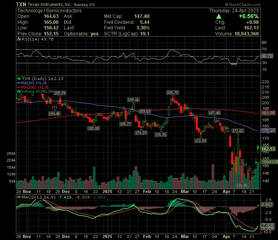Click the Fwd Yield value 3.36%
This screenshot has width=278, height=240.
[x=143, y=28]
